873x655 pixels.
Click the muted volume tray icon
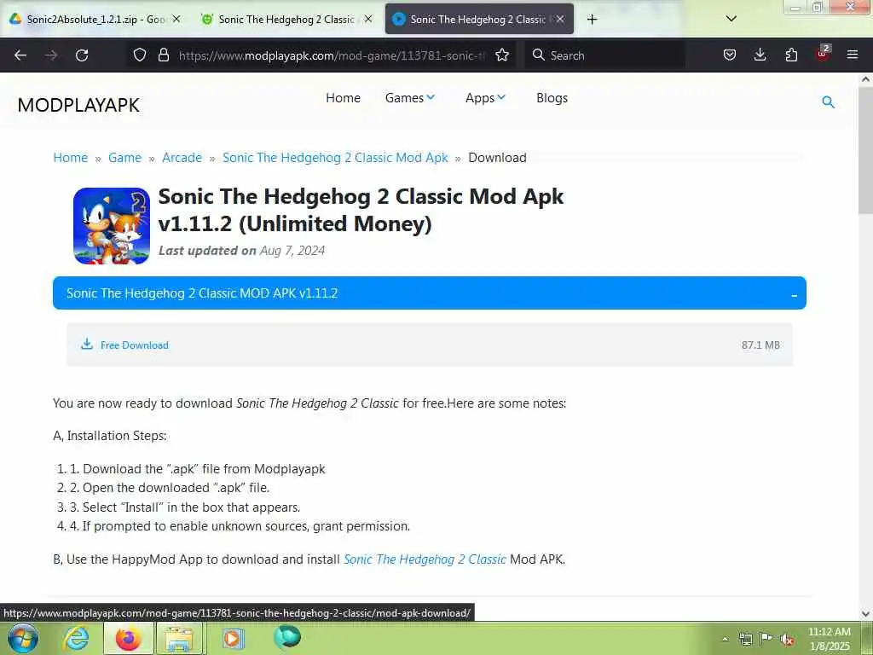coord(787,640)
